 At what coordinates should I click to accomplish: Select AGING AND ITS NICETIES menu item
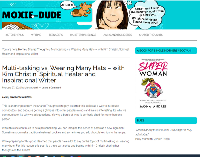118,35
